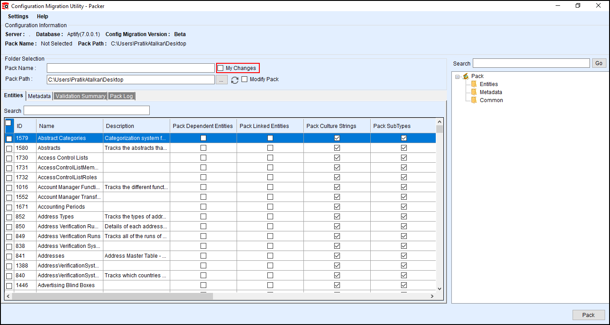This screenshot has height=325, width=610.
Task: Switch to the Metadata tab
Action: (x=39, y=96)
